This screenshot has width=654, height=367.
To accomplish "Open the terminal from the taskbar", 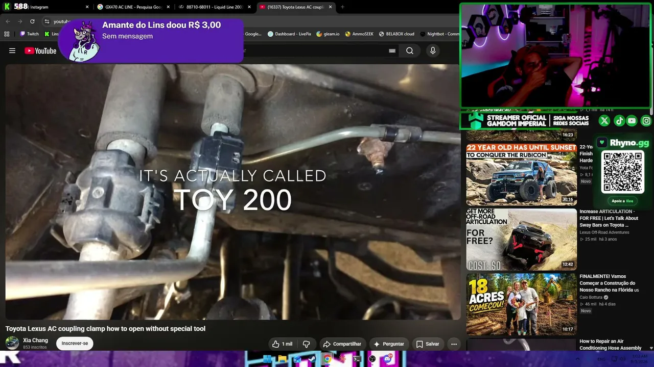I will [x=357, y=359].
